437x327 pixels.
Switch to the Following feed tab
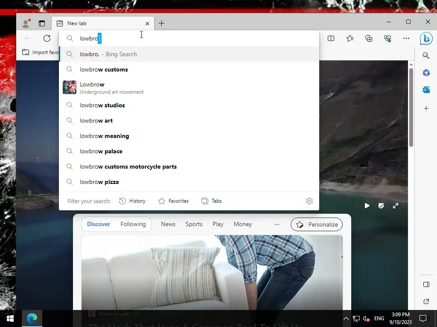point(133,224)
